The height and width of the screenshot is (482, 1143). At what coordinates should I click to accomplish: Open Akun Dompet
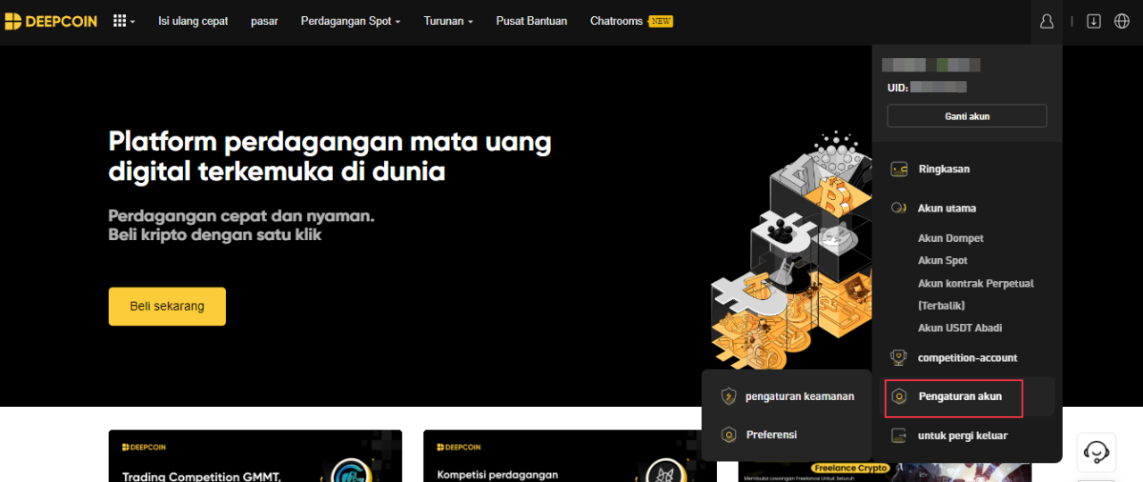tap(951, 238)
